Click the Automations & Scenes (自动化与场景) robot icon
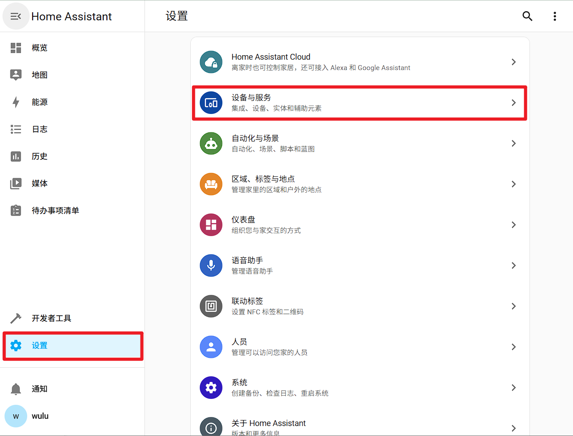 (211, 143)
